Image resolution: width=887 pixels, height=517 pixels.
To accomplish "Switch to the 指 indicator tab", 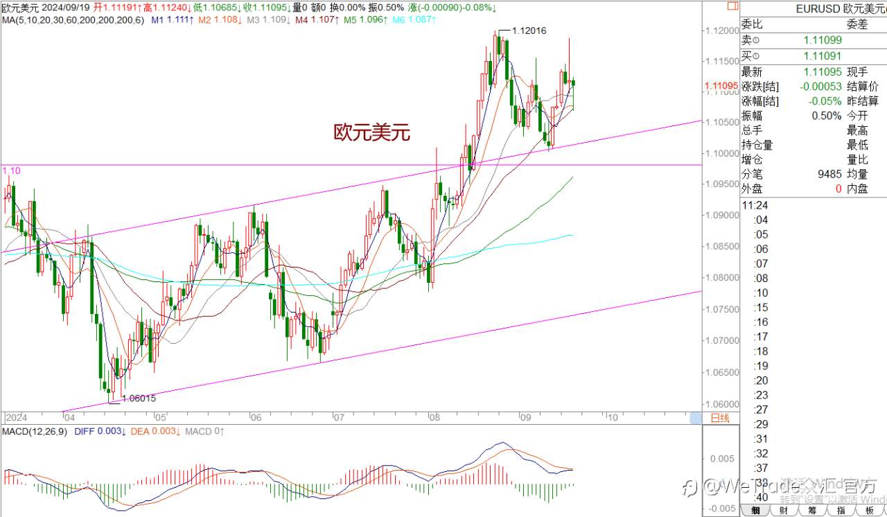I will pos(841,511).
